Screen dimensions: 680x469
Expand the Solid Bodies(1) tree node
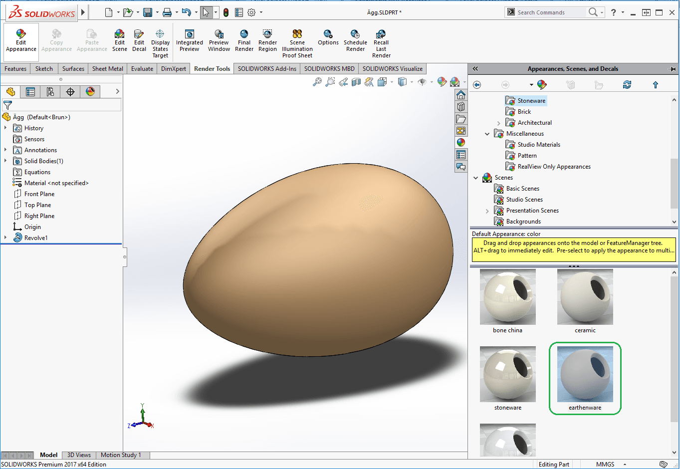tap(5, 161)
